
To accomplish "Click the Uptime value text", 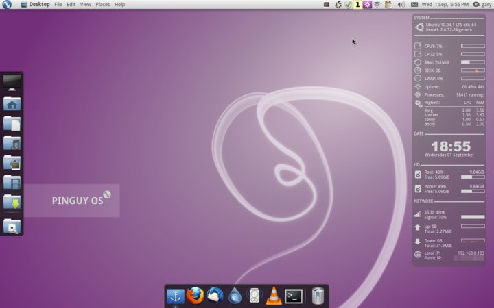I will click(473, 86).
